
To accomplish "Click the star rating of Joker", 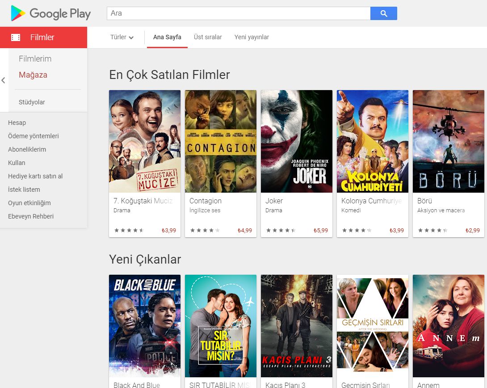I will (281, 230).
